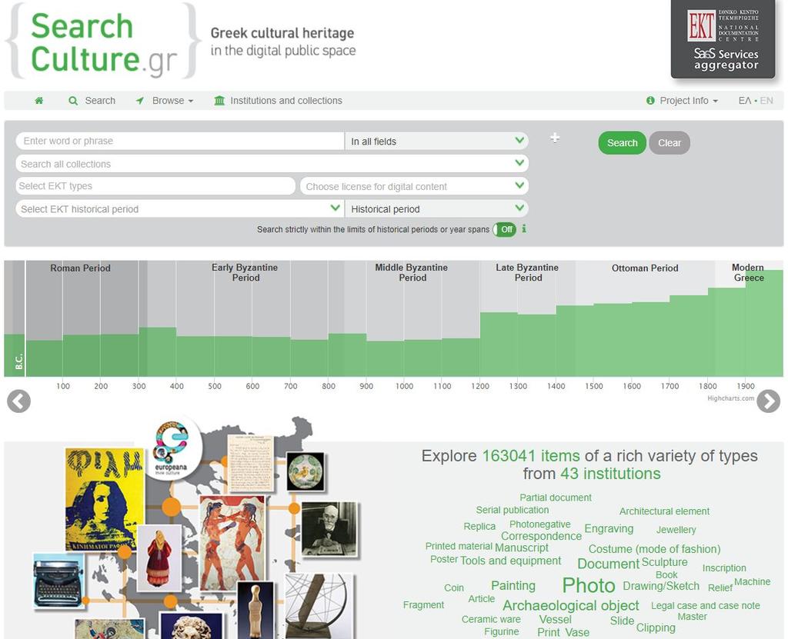Viewport: 788px width, 639px height.
Task: Click the 'Serial publication' tag
Action: pyautogui.click(x=512, y=510)
